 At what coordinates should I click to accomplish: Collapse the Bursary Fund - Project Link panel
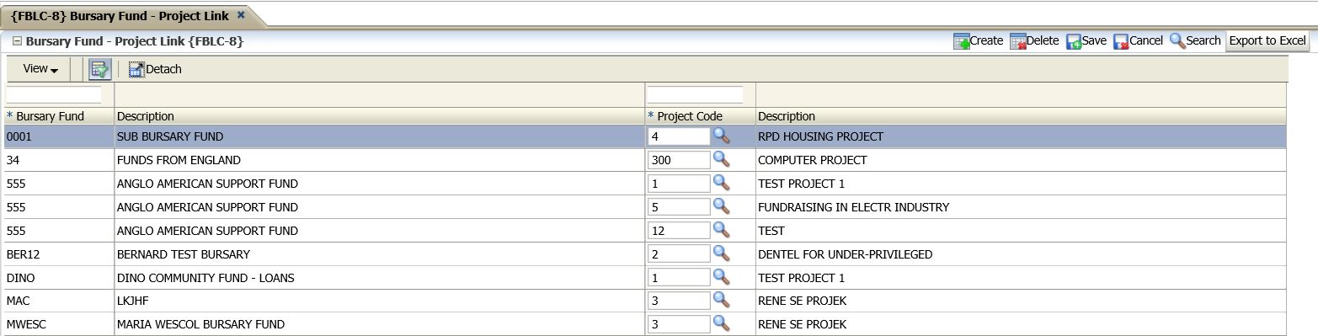[17, 40]
